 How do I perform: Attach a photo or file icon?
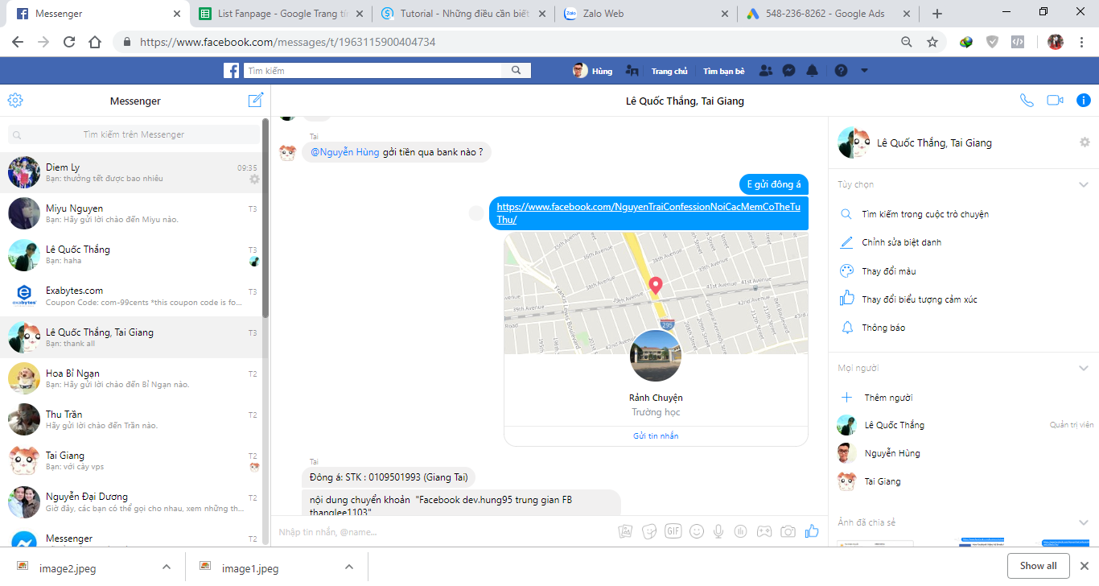pos(624,531)
